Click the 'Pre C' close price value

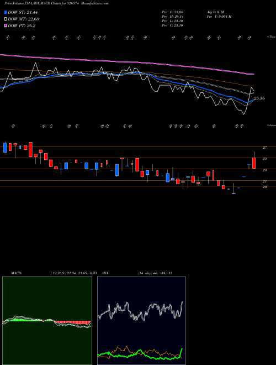point(172,25)
